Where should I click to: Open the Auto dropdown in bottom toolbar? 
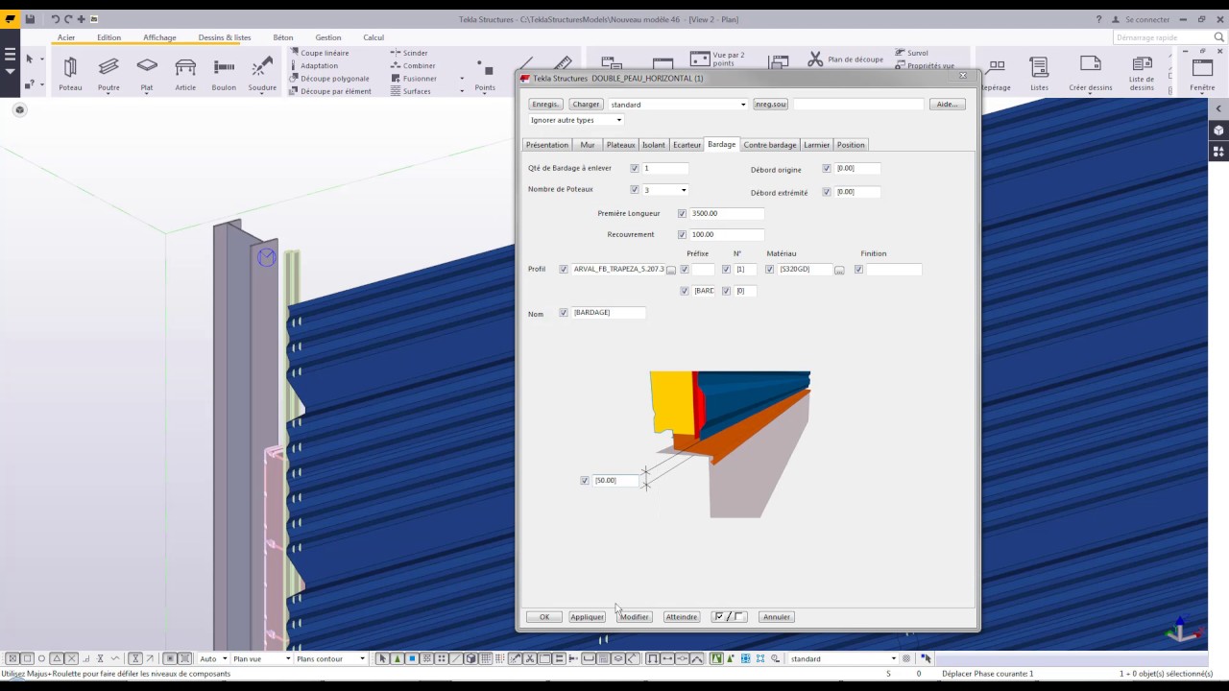click(x=212, y=658)
